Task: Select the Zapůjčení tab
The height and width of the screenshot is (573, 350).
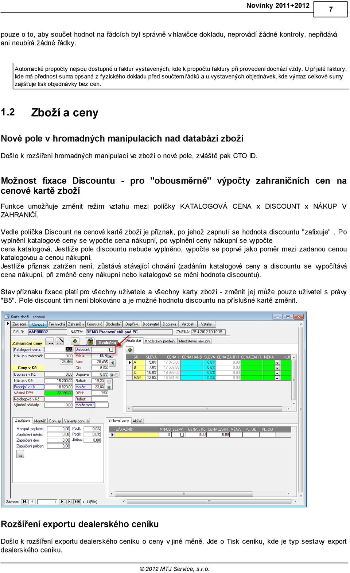Action: (23, 421)
